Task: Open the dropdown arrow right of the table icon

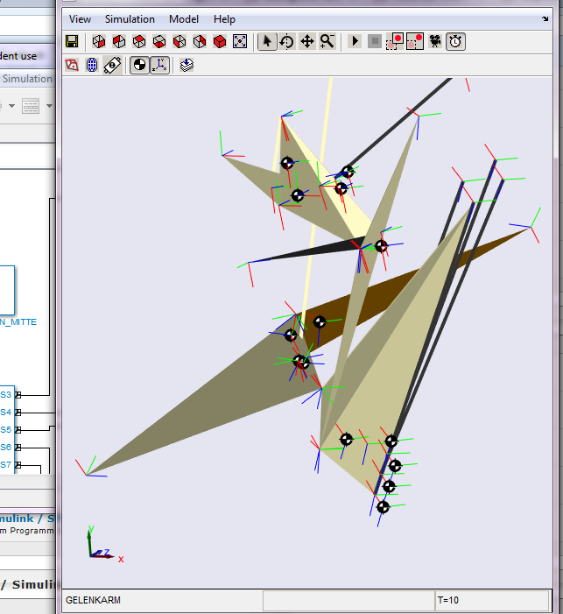Action: 49,106
